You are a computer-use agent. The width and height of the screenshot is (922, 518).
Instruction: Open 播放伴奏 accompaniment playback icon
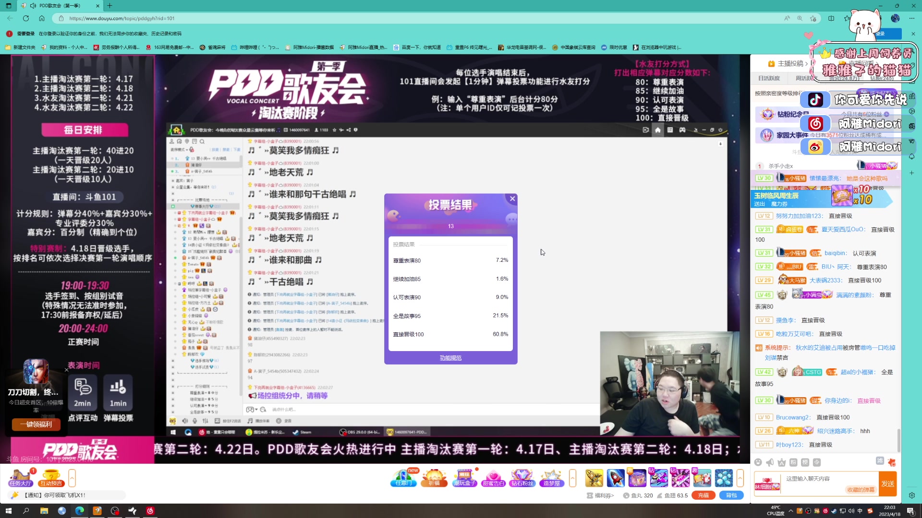click(249, 421)
